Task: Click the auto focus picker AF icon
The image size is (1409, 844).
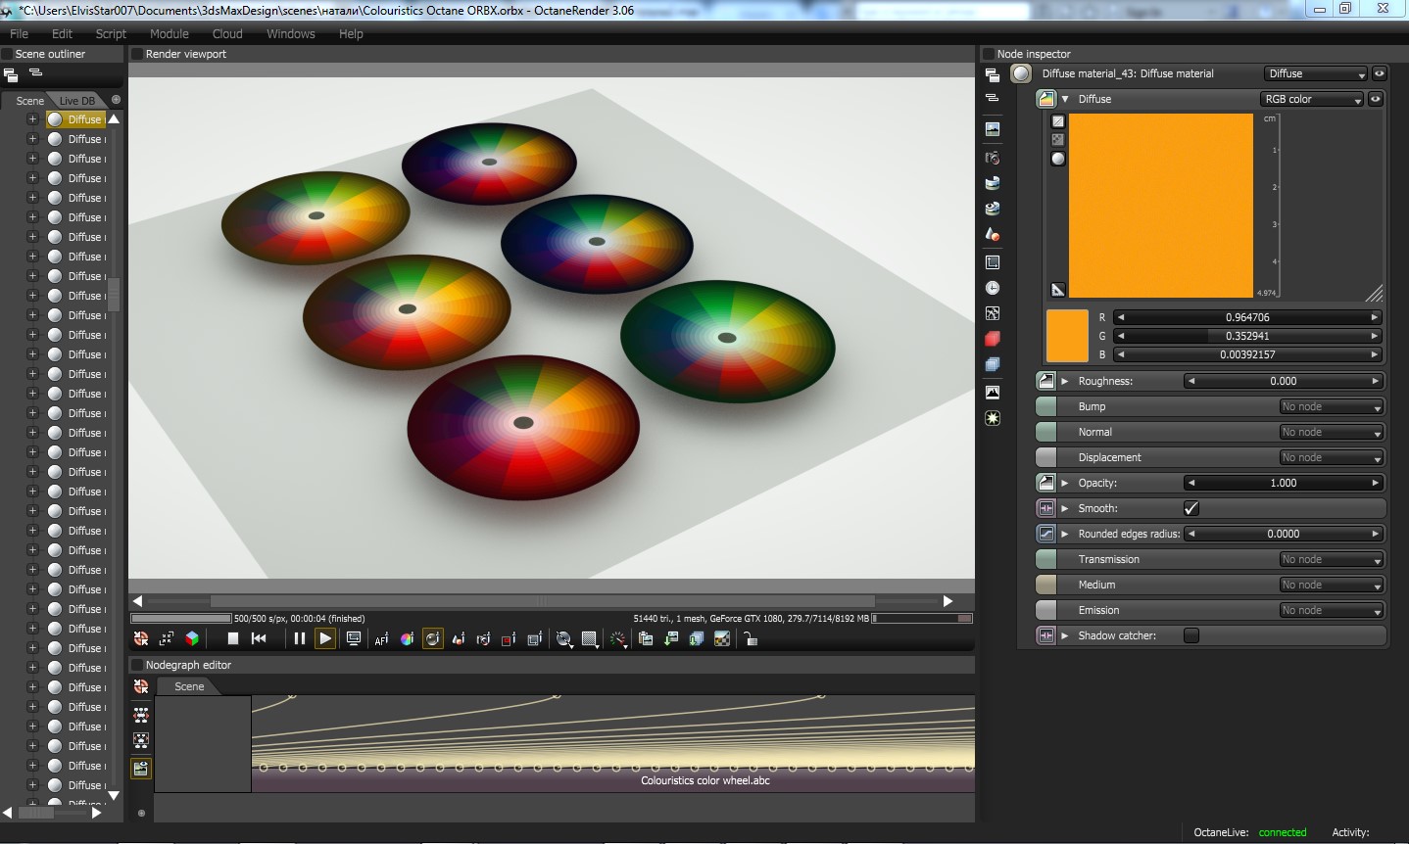Action: pos(381,639)
